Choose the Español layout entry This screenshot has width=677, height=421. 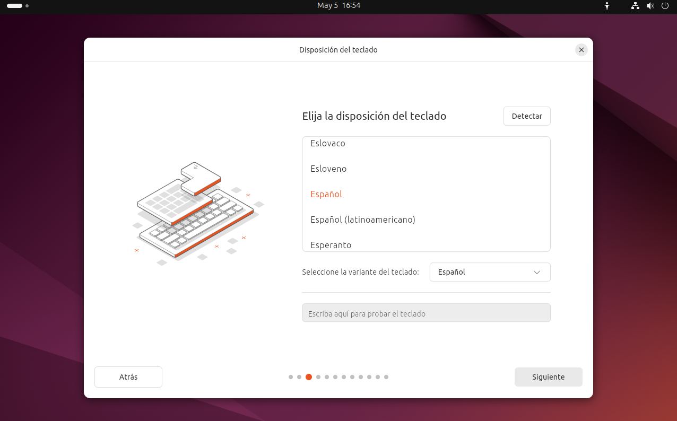(326, 194)
